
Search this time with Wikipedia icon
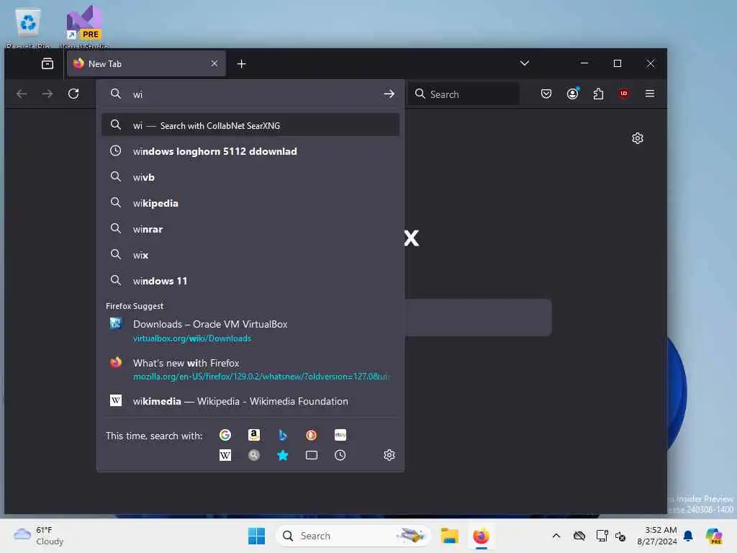point(225,455)
